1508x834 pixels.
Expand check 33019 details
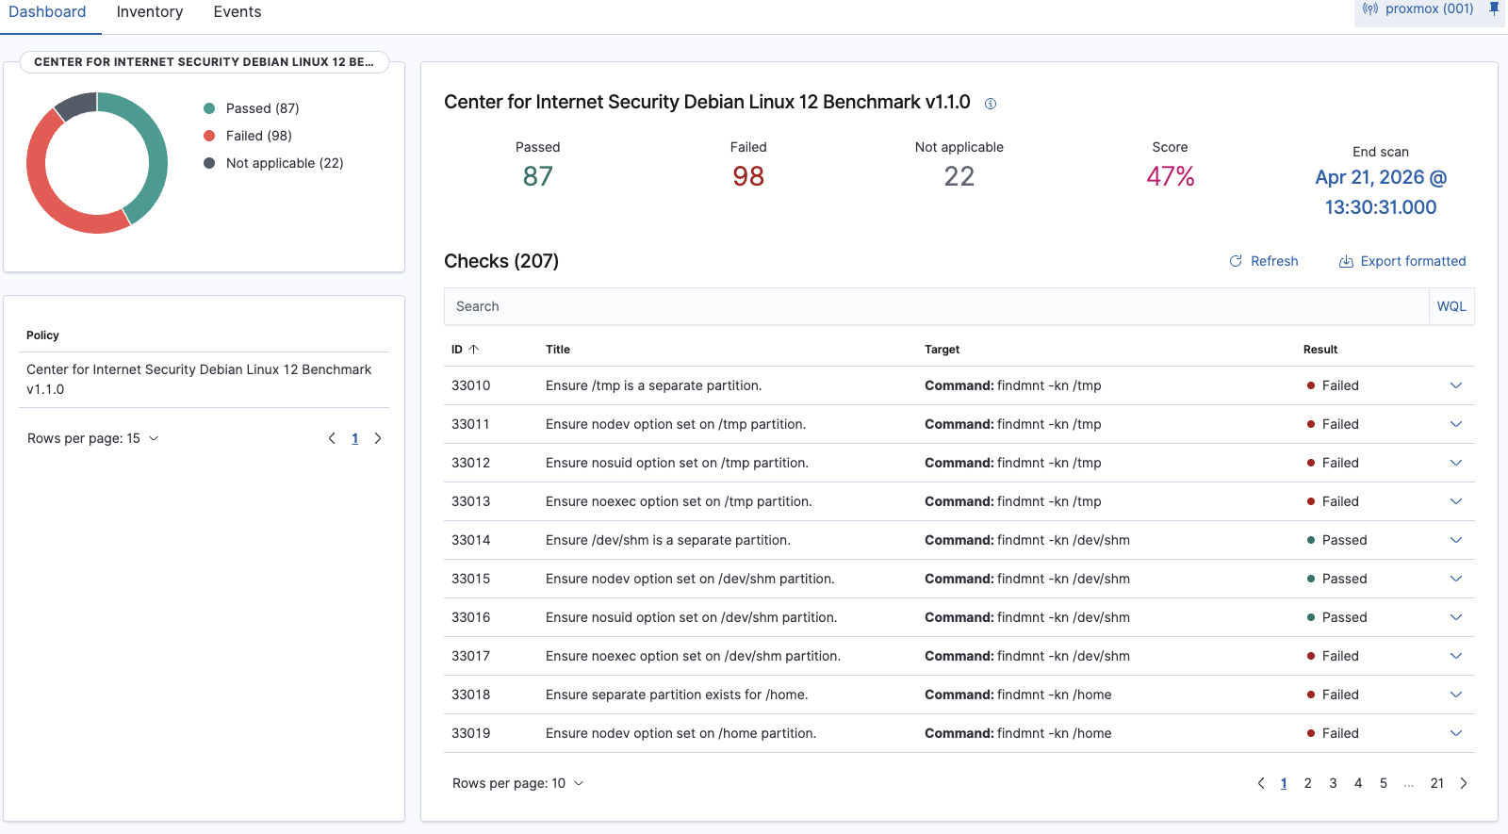[x=1456, y=733]
